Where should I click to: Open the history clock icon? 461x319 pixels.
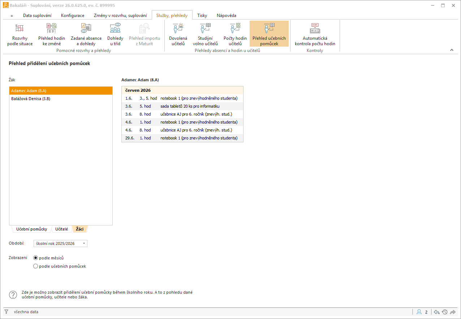point(445,312)
